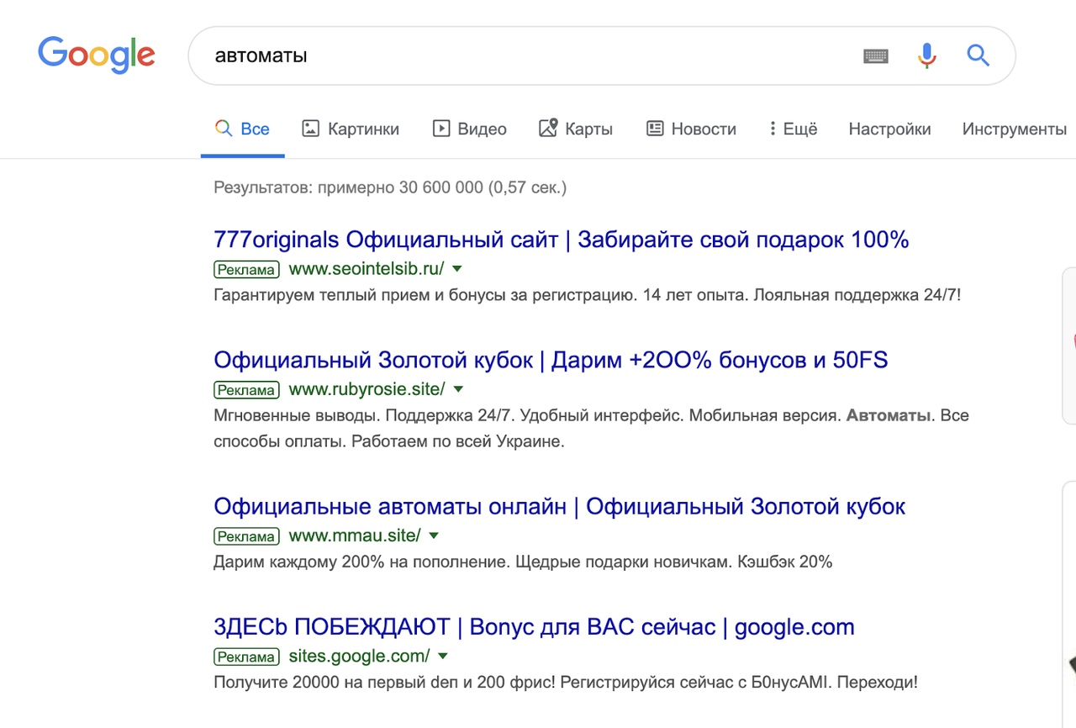Click the Карты map pin icon

click(548, 129)
